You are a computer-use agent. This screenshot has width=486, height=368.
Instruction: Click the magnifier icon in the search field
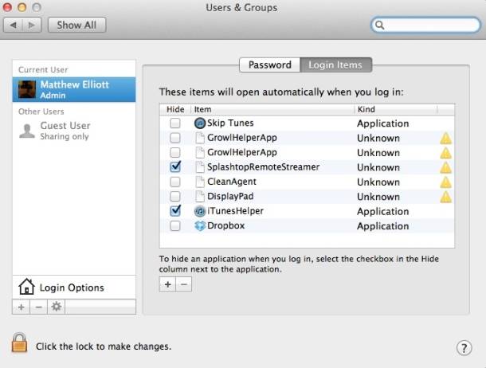pos(380,25)
